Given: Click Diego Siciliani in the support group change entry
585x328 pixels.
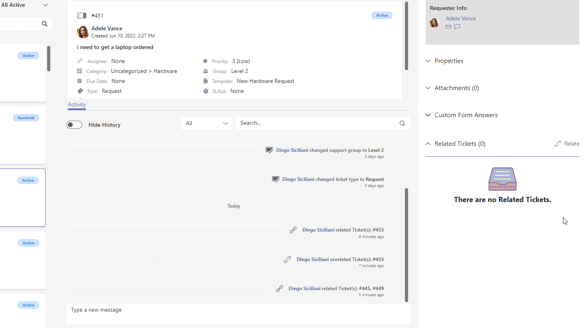Looking at the screenshot, I should [292, 150].
